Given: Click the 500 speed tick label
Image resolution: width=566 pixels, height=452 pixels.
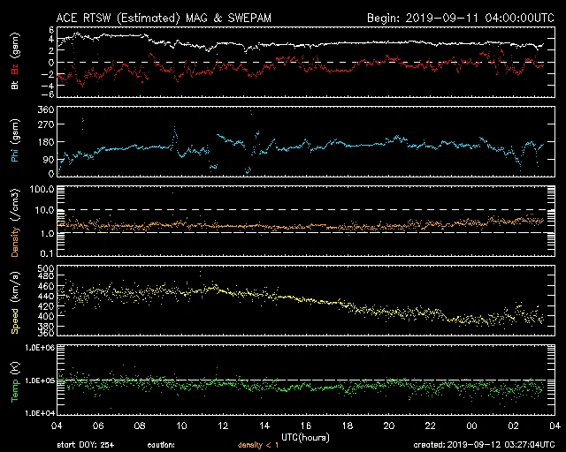Looking at the screenshot, I should coord(46,268).
